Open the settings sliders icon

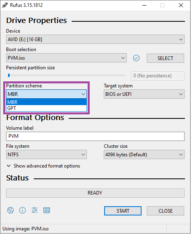click(35, 210)
